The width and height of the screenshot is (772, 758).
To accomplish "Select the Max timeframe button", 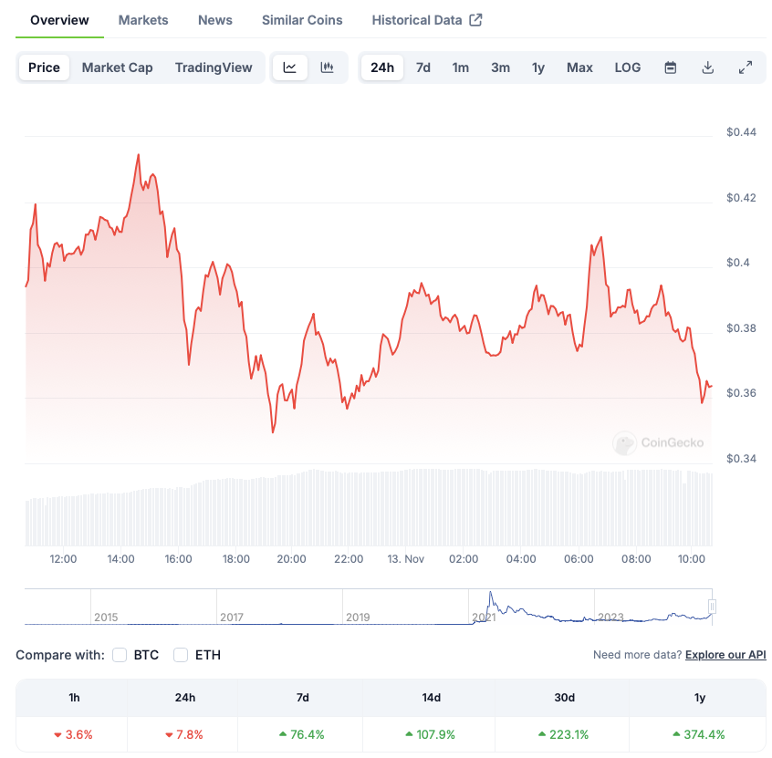I will tap(579, 67).
